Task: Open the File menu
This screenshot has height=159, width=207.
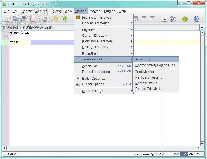Action: (x=6, y=11)
